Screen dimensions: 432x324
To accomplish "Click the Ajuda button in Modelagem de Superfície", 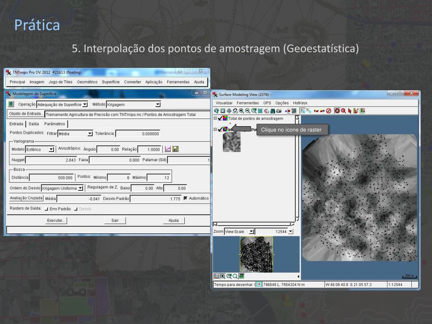I will pyautogui.click(x=173, y=220).
